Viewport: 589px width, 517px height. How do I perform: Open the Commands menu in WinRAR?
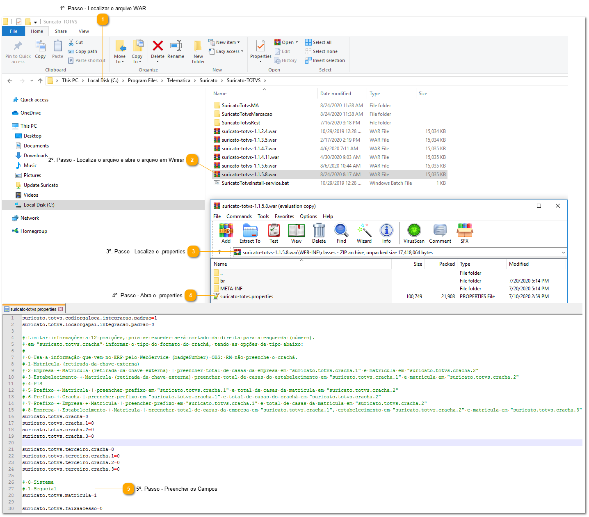[x=239, y=216]
